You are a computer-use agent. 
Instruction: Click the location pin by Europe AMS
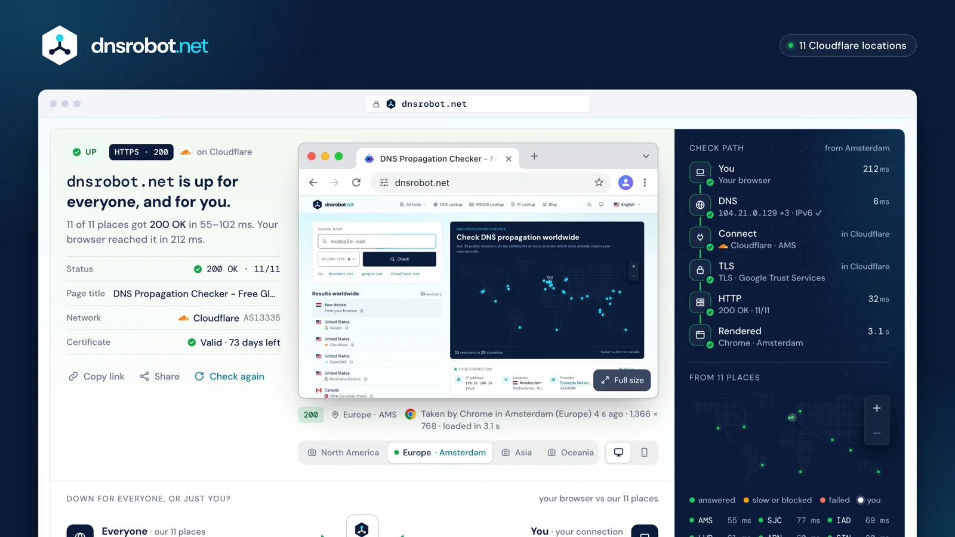tap(335, 415)
